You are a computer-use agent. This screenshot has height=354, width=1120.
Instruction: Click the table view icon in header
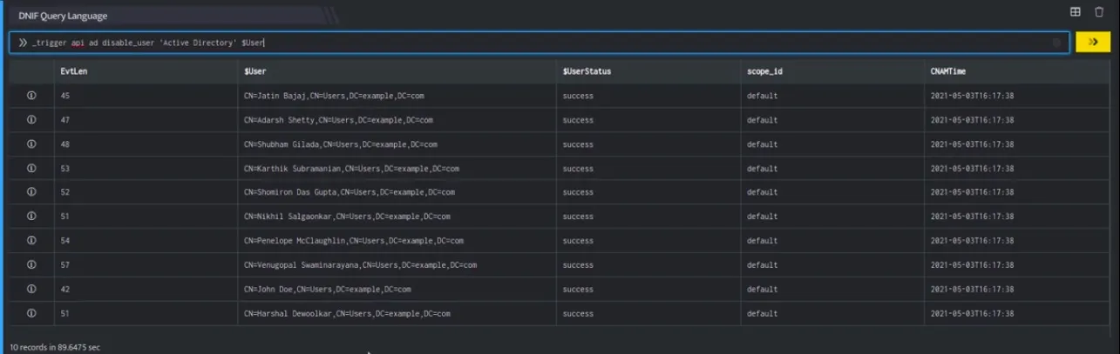(x=1076, y=11)
